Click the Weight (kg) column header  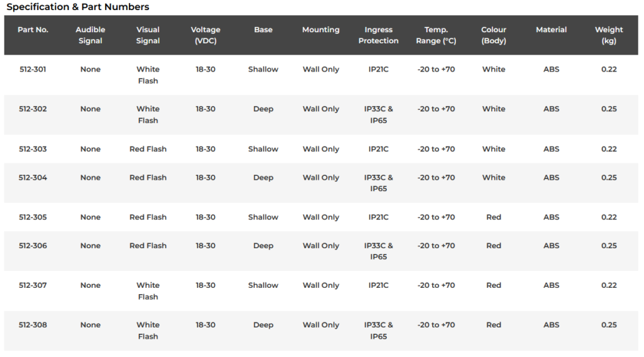[609, 35]
